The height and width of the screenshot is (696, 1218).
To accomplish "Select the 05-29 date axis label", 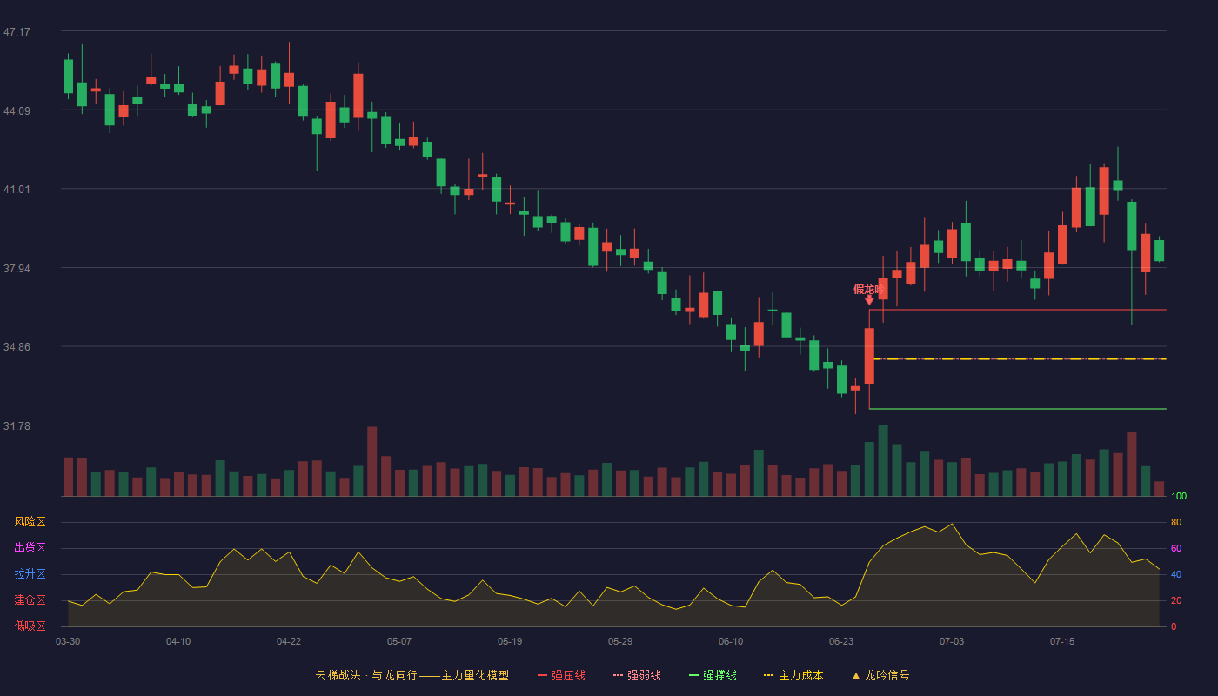I will pyautogui.click(x=620, y=641).
